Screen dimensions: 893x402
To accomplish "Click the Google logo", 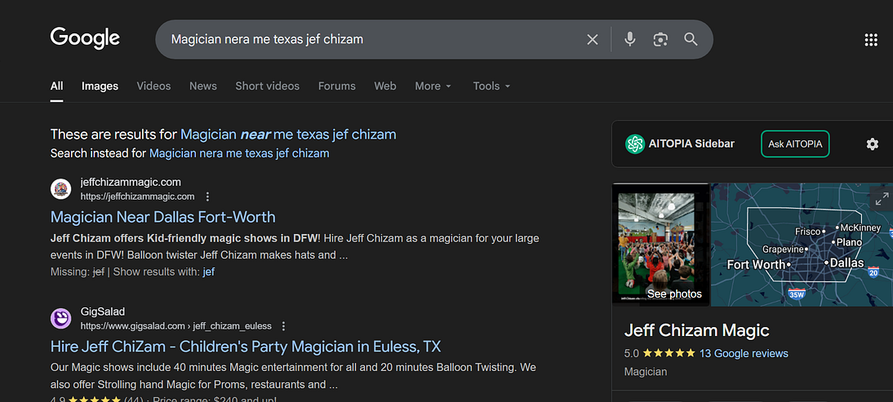I will coord(85,38).
